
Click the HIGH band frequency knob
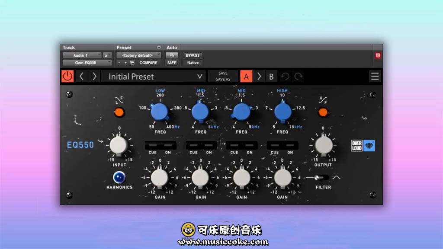282,112
